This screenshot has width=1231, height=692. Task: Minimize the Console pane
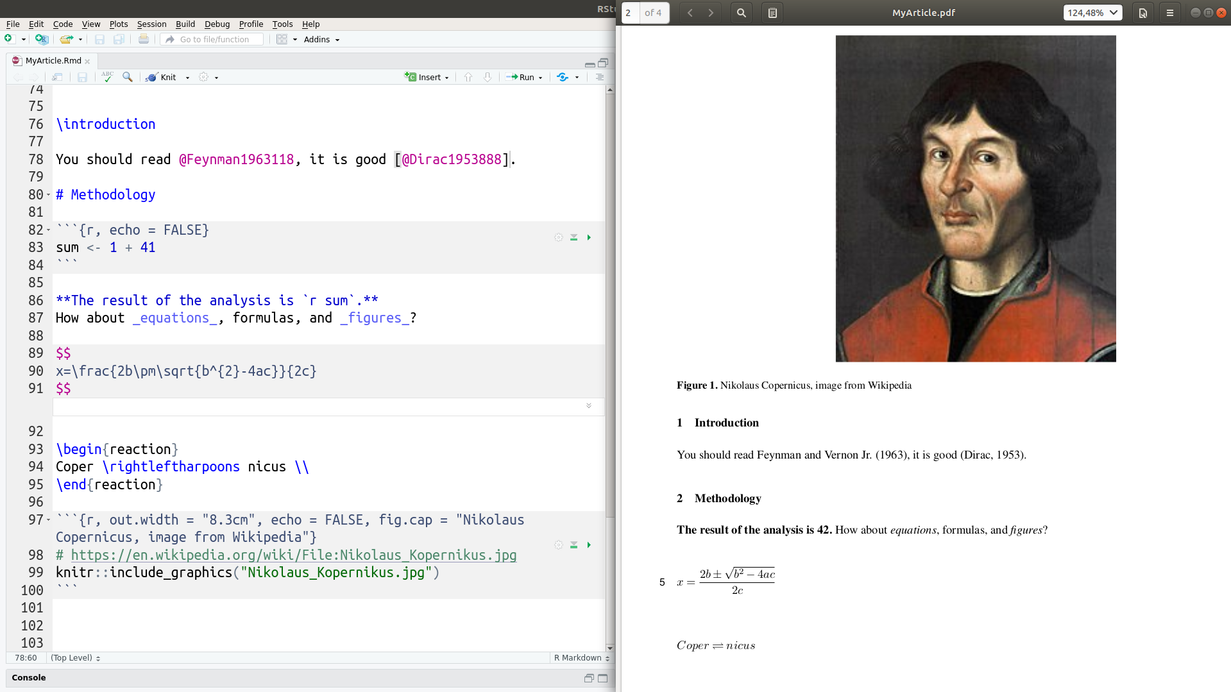(589, 678)
